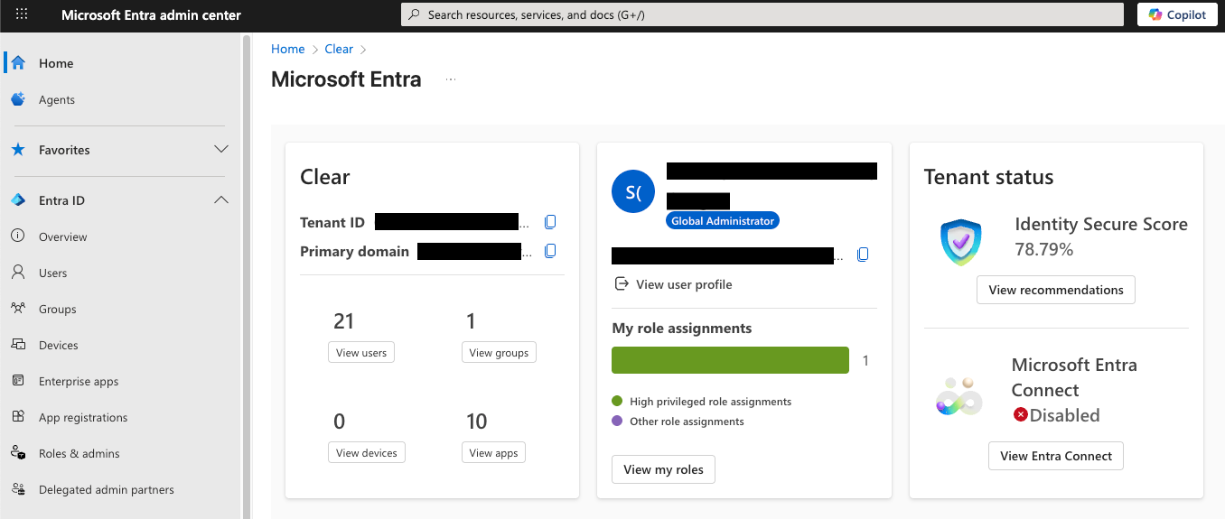Click the Clear breadcrumb link

point(339,49)
